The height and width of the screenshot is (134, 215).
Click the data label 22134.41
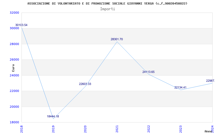pos(180,88)
